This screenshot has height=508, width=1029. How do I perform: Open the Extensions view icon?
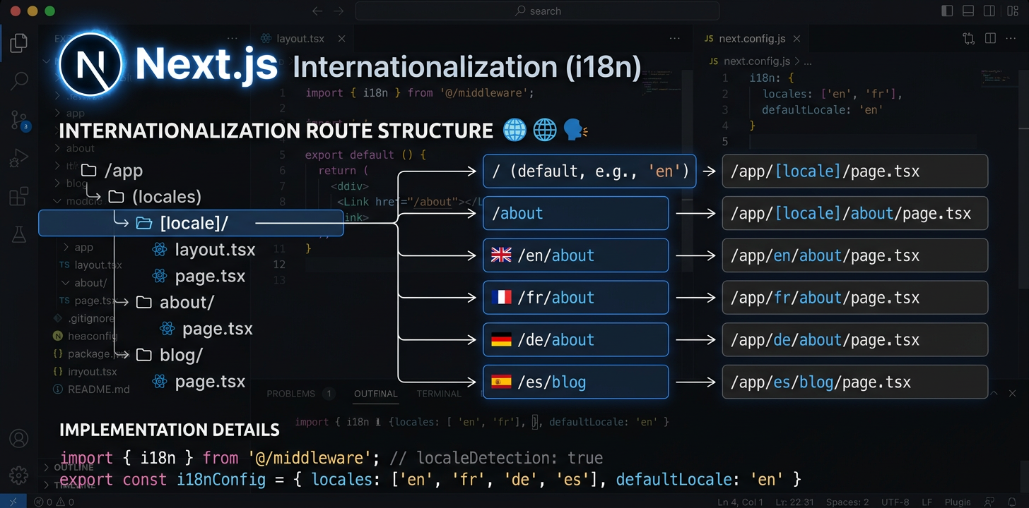click(x=19, y=196)
